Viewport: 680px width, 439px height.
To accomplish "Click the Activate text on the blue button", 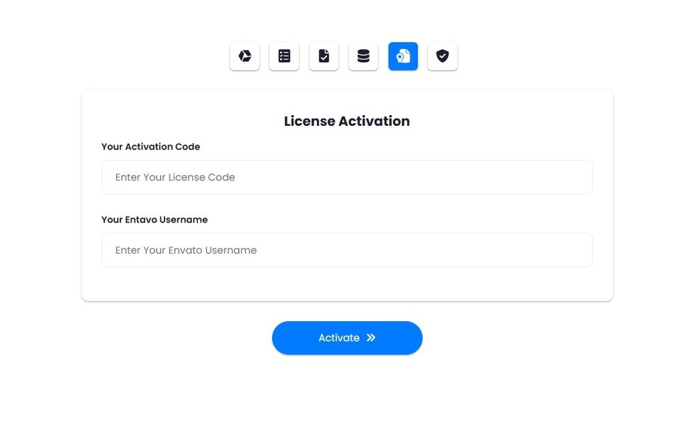I will click(339, 338).
